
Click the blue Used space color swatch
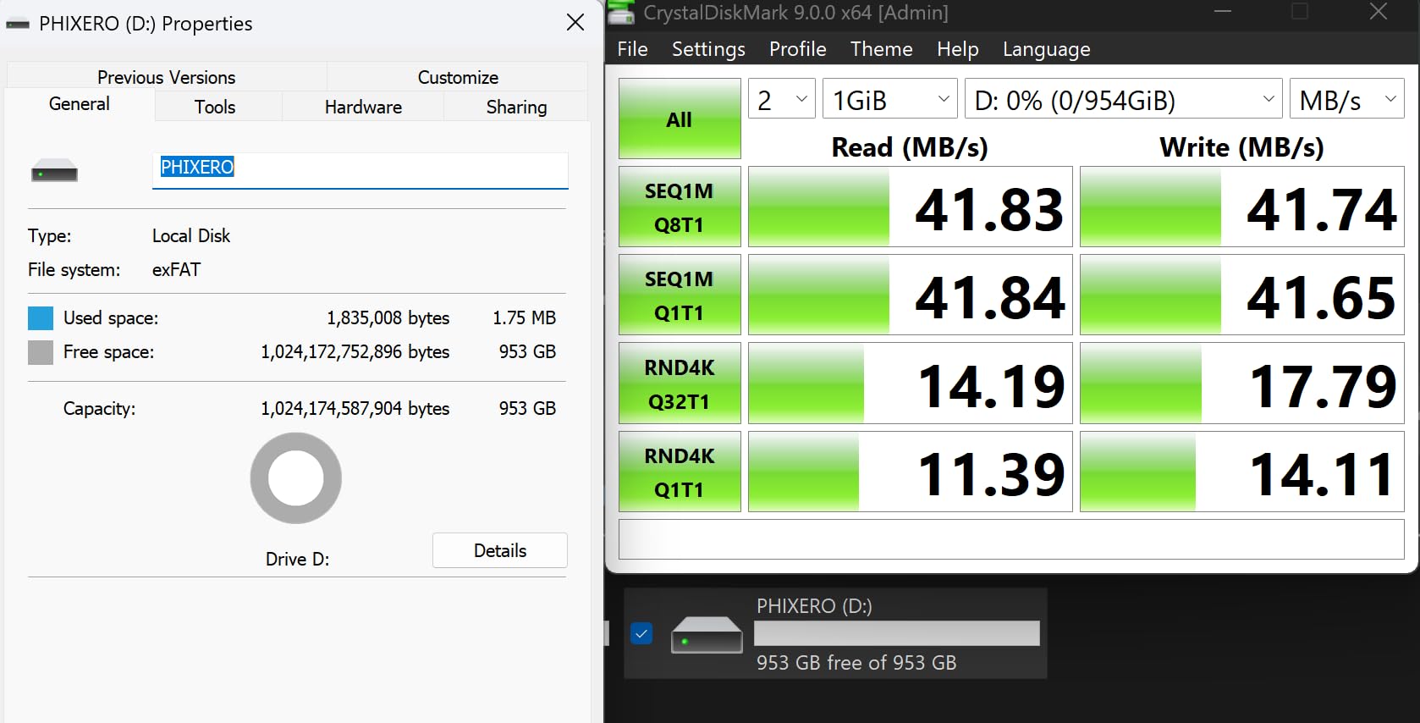(x=41, y=318)
